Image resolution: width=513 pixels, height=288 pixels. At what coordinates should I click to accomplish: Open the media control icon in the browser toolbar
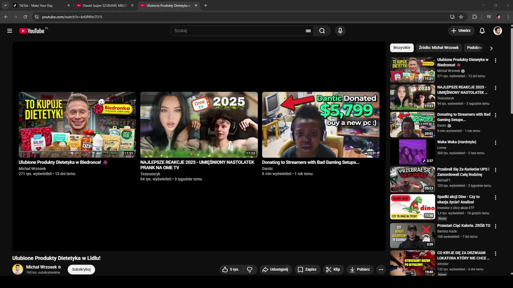[489, 17]
